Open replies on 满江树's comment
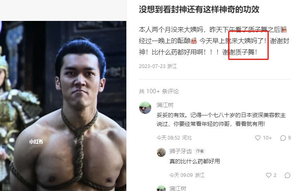 (283, 138)
